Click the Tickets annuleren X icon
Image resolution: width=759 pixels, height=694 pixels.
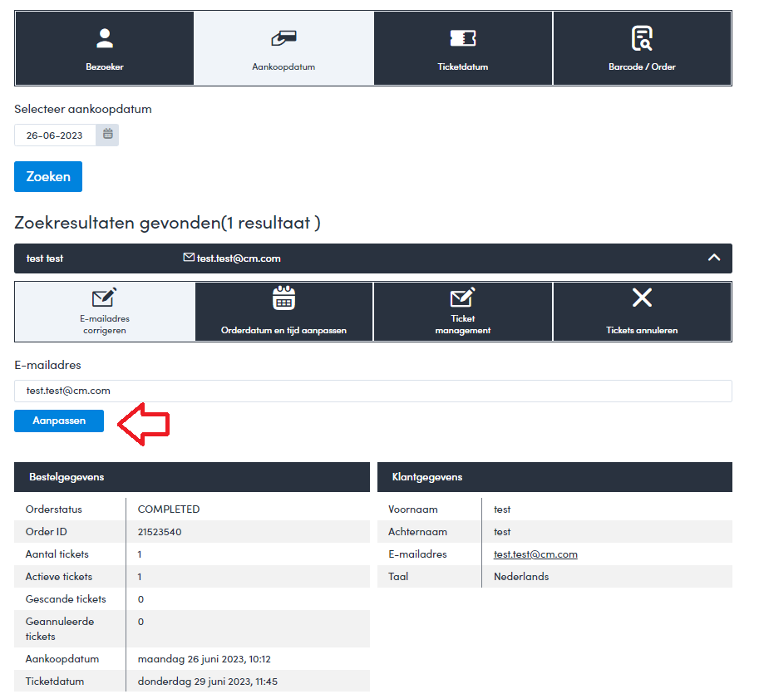tap(642, 298)
